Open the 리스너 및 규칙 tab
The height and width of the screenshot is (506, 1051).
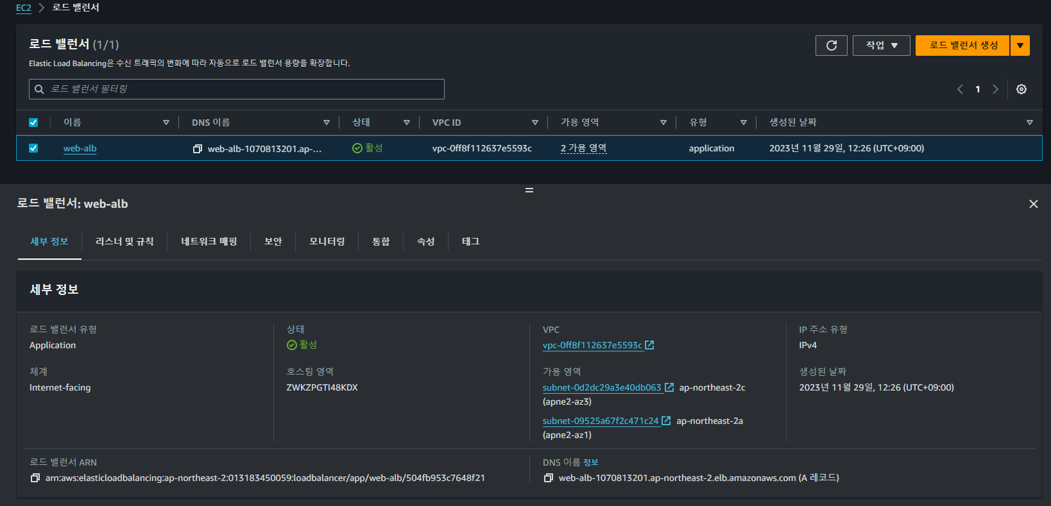pos(124,242)
